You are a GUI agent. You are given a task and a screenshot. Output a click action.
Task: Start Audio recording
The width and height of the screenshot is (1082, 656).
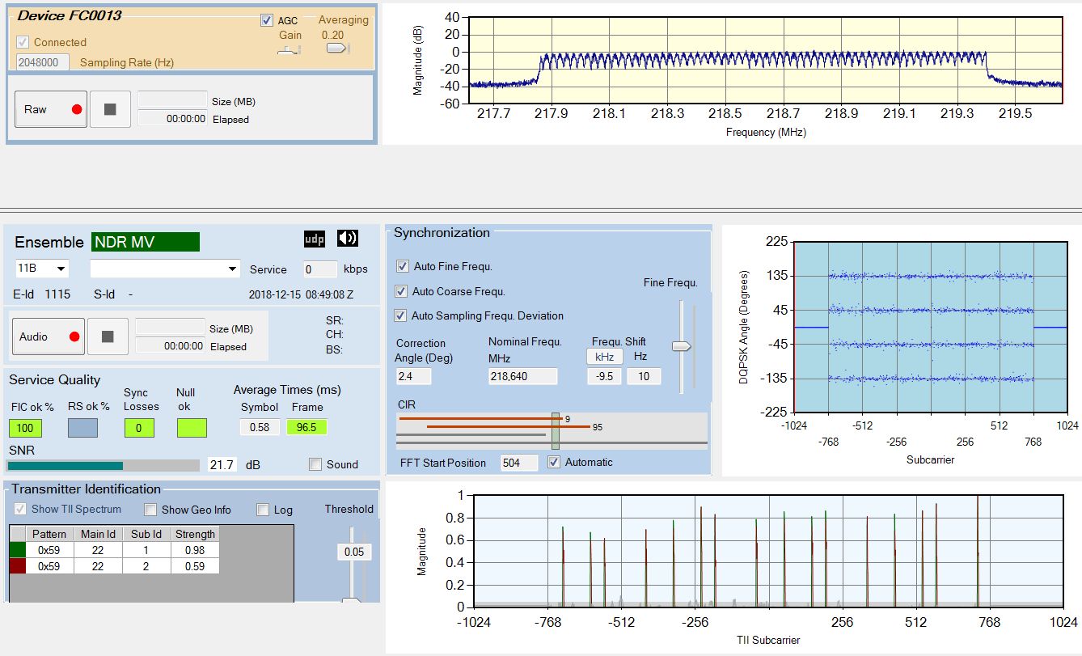pyautogui.click(x=48, y=336)
